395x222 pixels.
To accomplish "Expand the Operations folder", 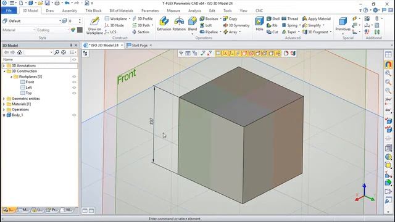I will click(x=4, y=110).
